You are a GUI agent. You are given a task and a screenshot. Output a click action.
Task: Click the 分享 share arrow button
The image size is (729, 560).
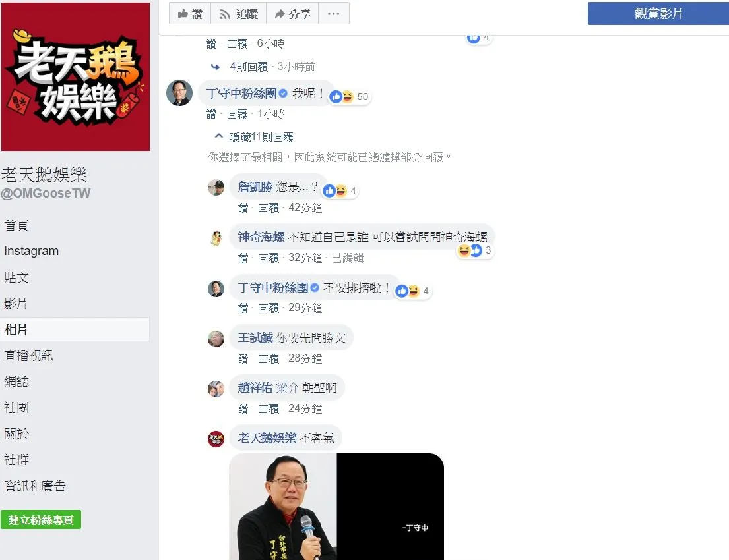click(x=292, y=13)
